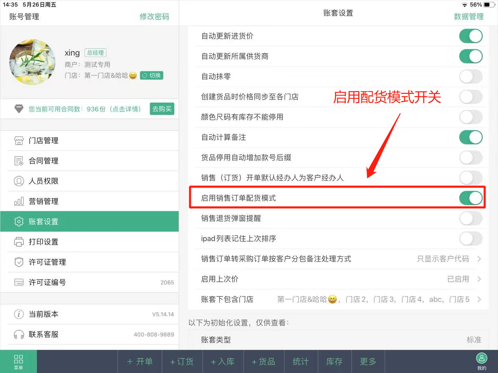Image resolution: width=498 pixels, height=373 pixels.
Task: Turn on ipad列表记住上次排序 switch
Action: tap(471, 239)
